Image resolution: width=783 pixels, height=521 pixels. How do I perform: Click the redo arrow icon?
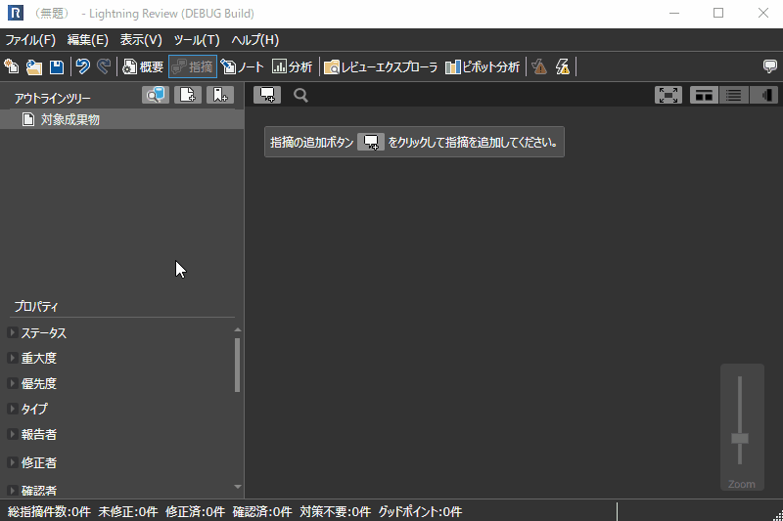104,66
